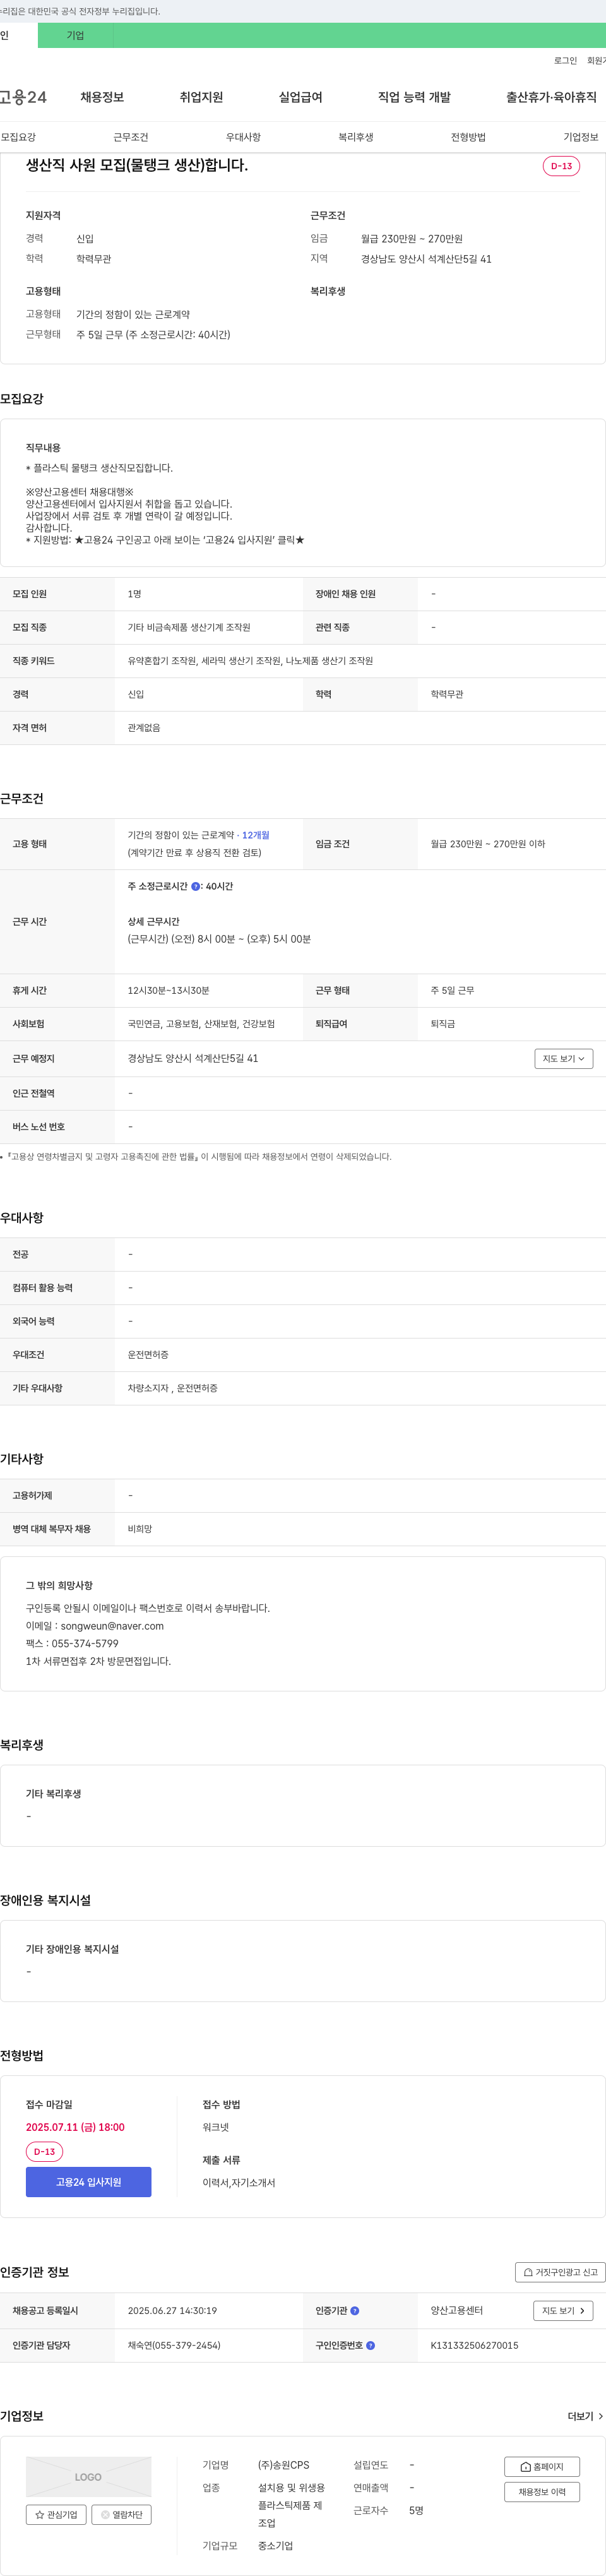The height and width of the screenshot is (2576, 606).
Task: Select contact 채숙연(055-379-2454)
Action: coord(174,2345)
